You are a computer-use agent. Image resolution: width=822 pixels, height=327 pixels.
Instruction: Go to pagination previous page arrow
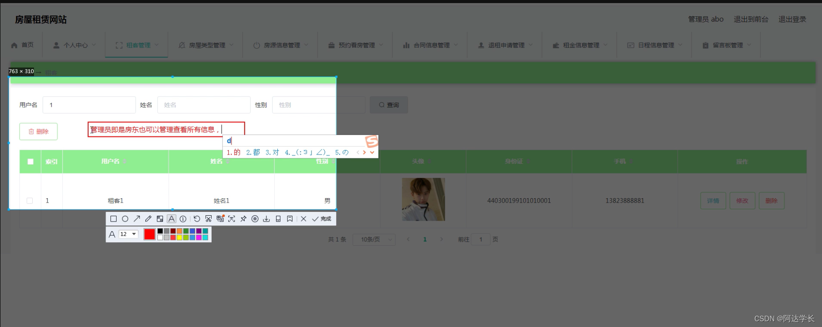click(x=408, y=240)
